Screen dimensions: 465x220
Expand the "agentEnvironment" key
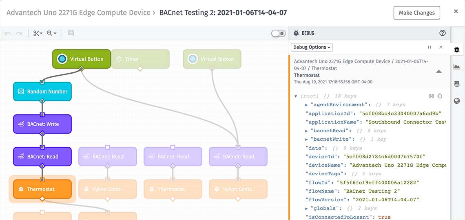pyautogui.click(x=307, y=105)
